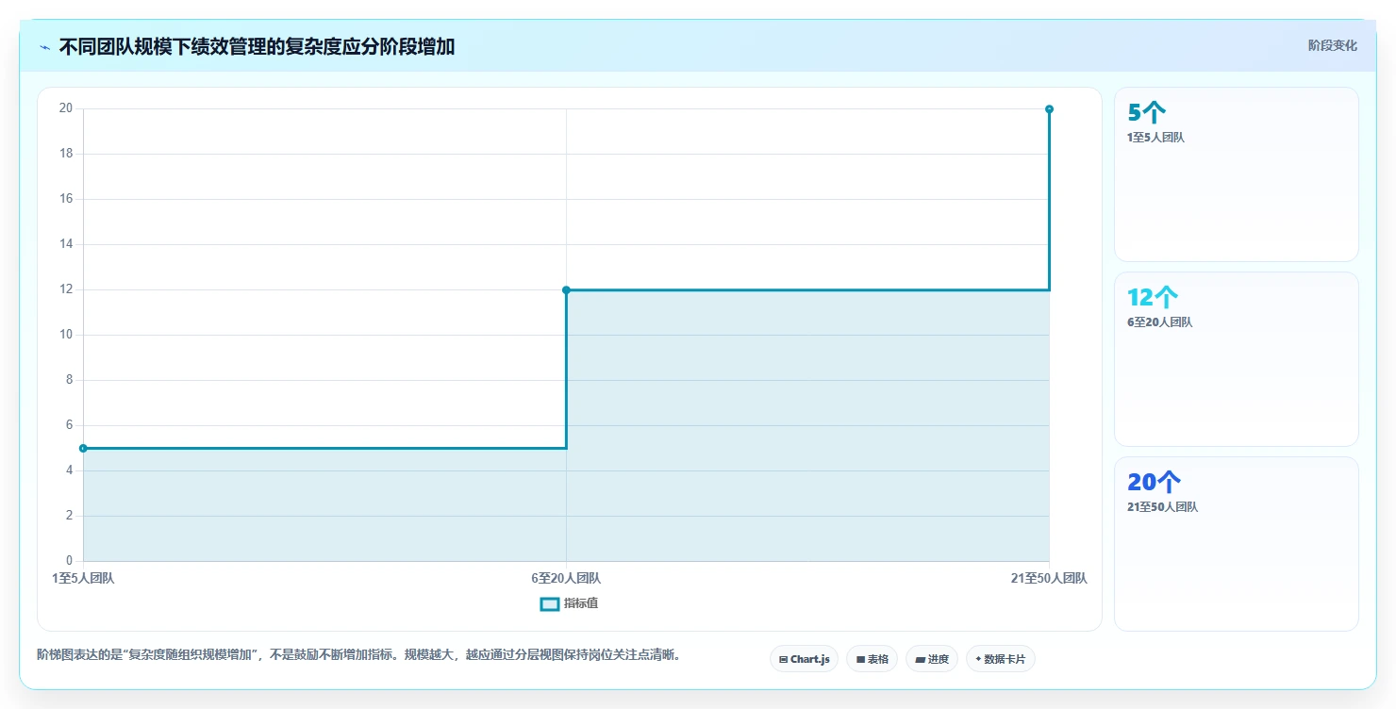Image resolution: width=1396 pixels, height=709 pixels.
Task: Click the chart data point at value 12
Action: tap(566, 290)
